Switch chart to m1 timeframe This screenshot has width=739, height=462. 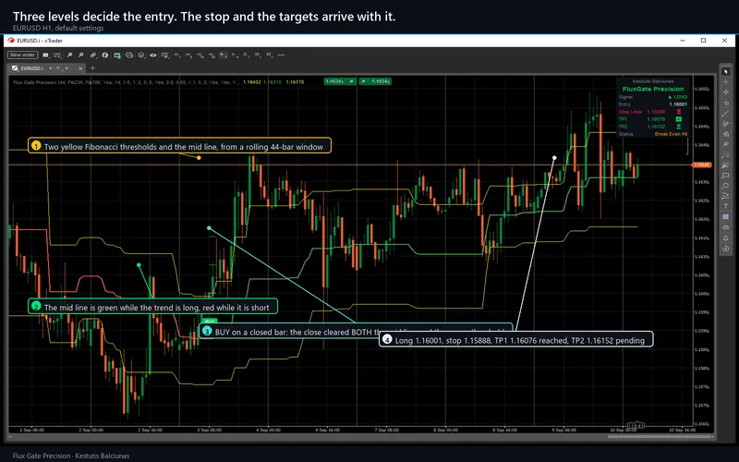(176, 55)
